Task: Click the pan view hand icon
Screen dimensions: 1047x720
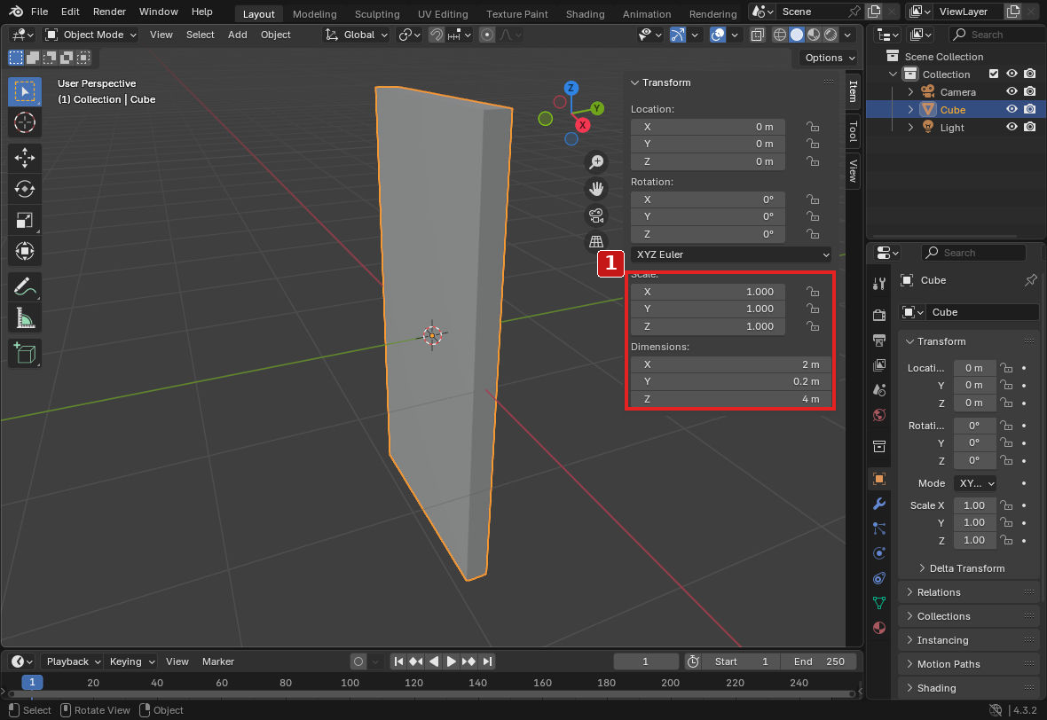Action: pyautogui.click(x=595, y=189)
